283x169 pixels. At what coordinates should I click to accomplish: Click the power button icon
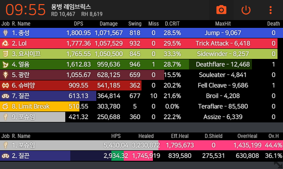tap(246, 10)
